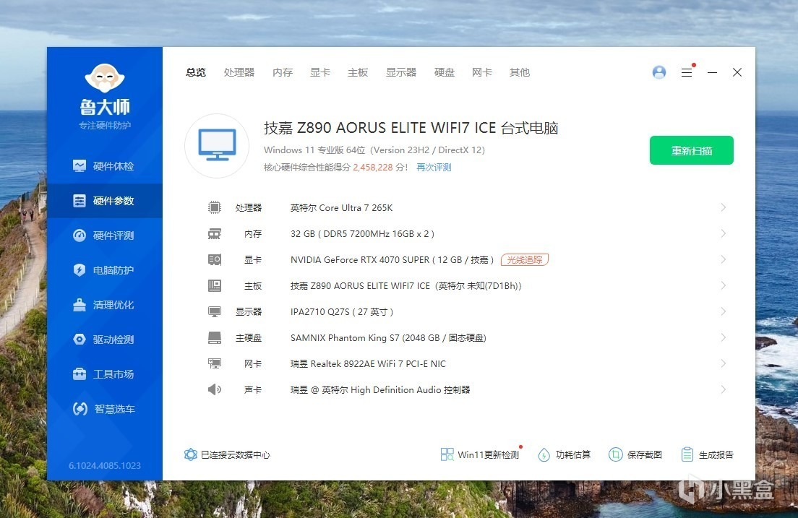Open the 硬盘 tab

click(445, 72)
